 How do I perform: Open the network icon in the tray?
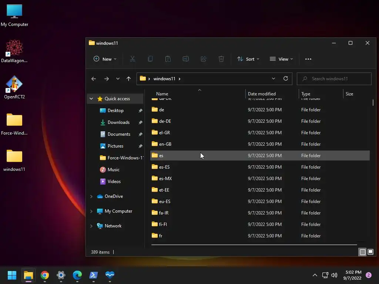pos(325,275)
